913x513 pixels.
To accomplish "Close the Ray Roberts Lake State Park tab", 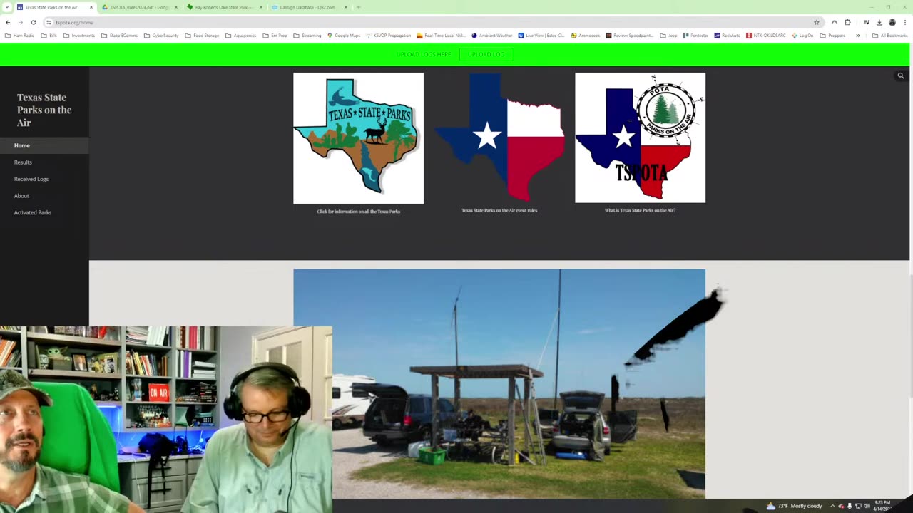I will 261,7.
